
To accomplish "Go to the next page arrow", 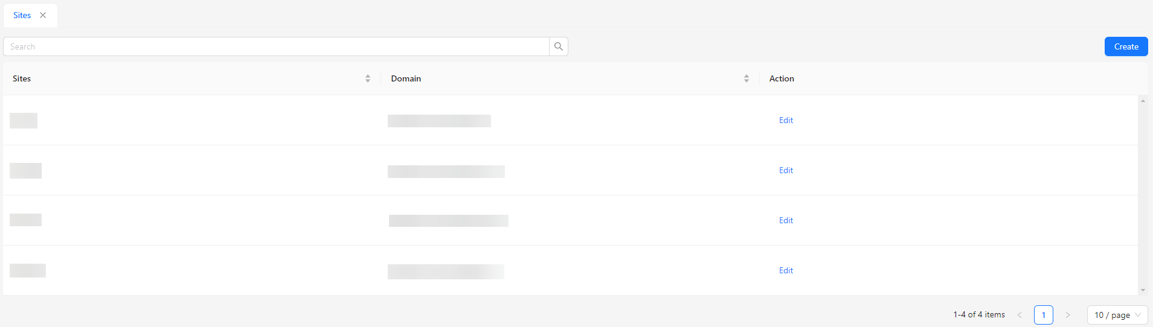I will [x=1068, y=315].
